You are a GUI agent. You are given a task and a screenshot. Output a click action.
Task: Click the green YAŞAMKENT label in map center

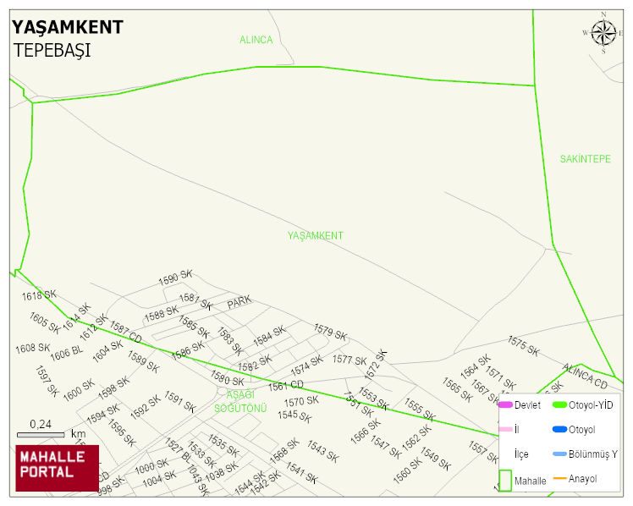point(316,235)
